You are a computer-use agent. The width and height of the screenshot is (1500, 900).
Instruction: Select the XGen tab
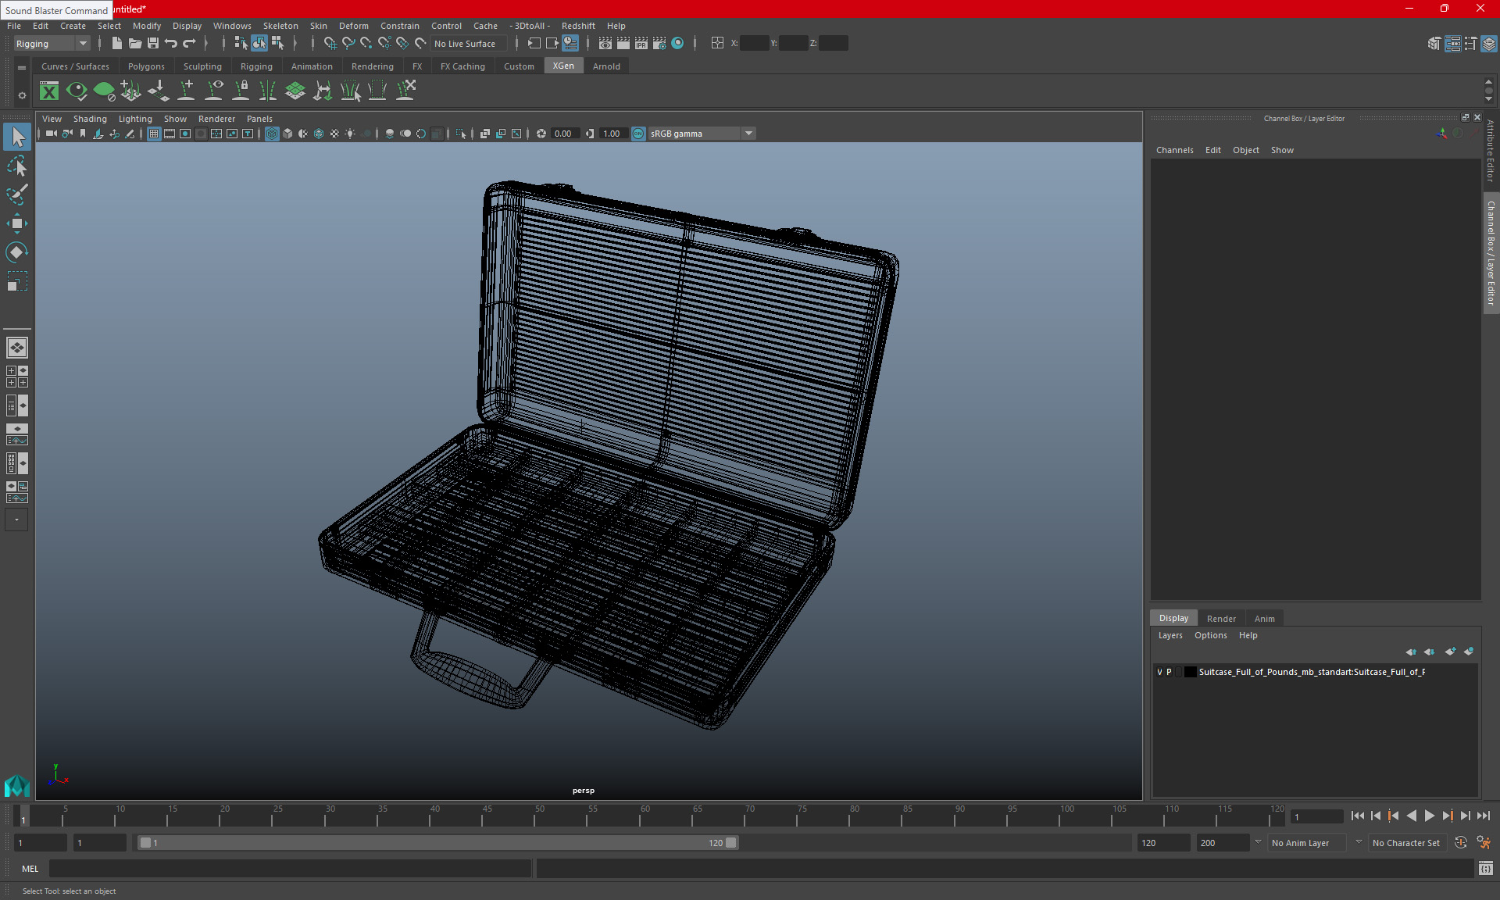pos(562,66)
